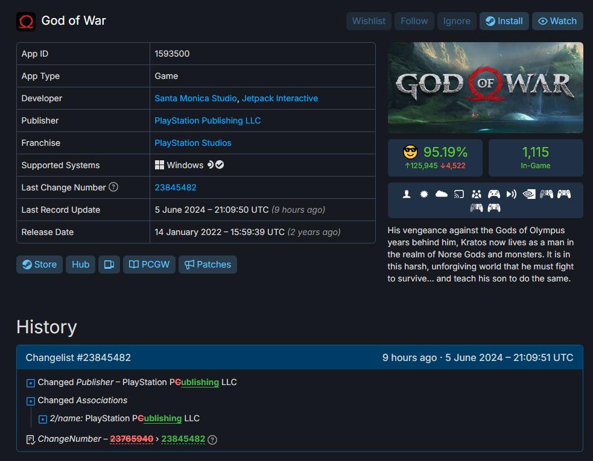Open the Patches page
593x461 pixels.
click(208, 265)
